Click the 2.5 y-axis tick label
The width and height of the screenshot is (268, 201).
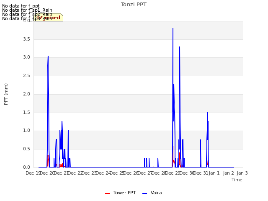[x=26, y=75]
